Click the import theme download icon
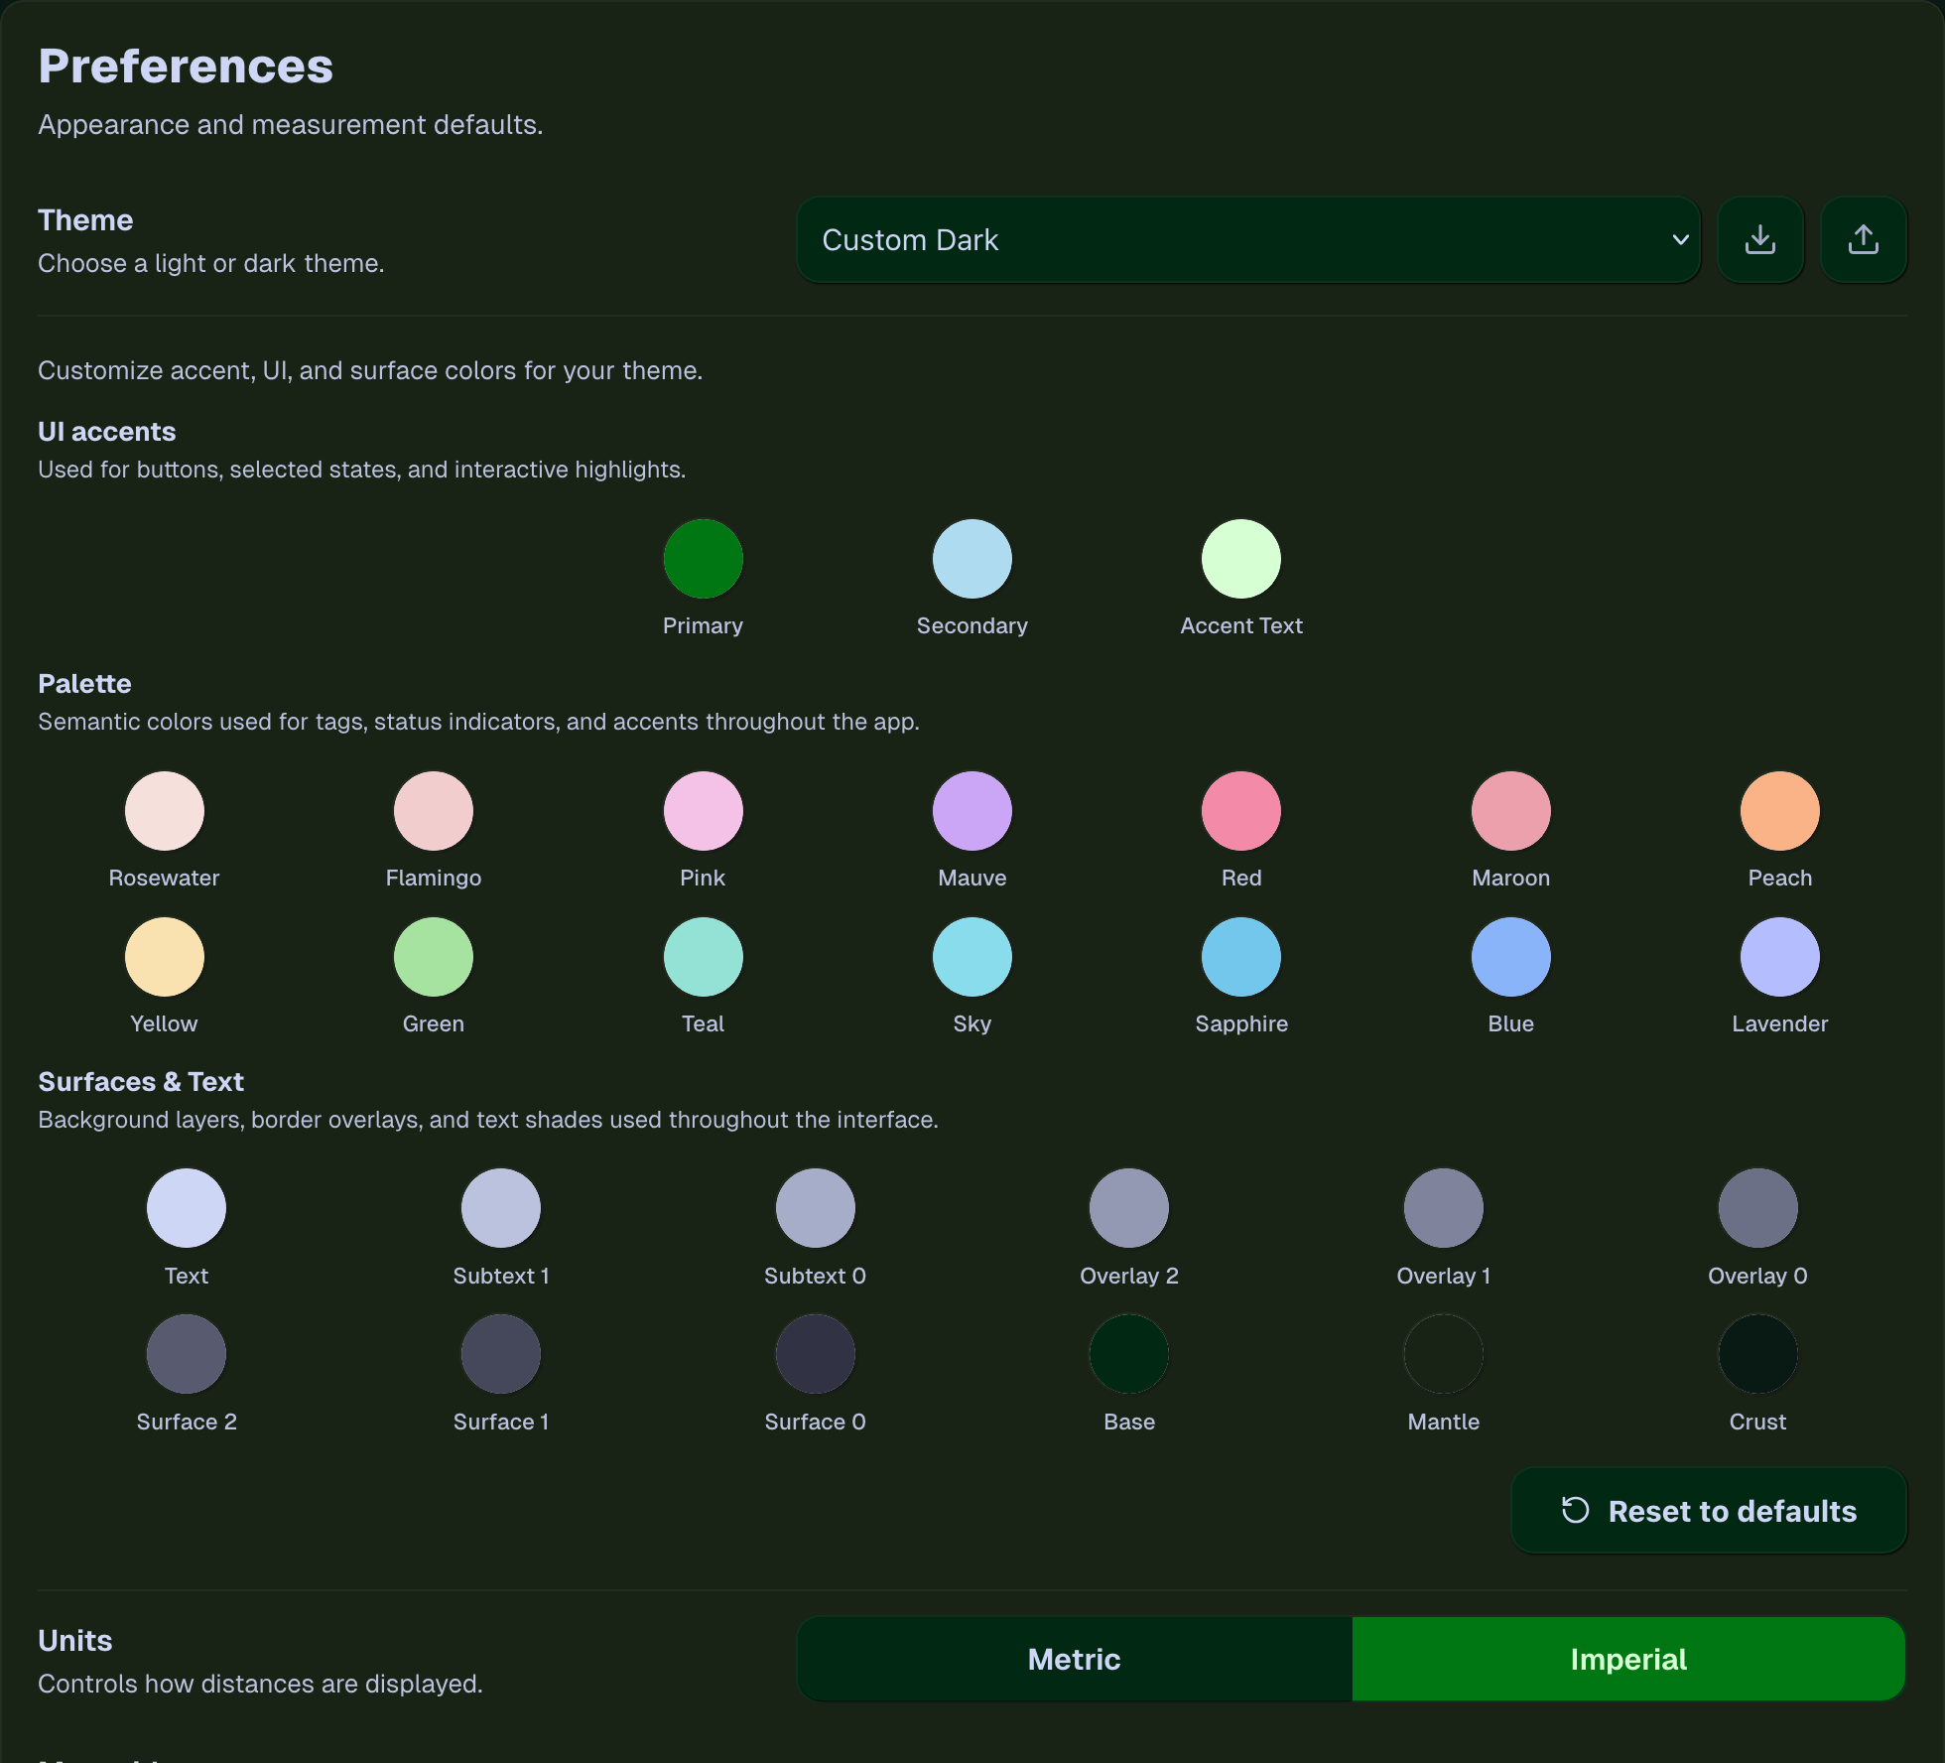The width and height of the screenshot is (1945, 1763). tap(1759, 239)
